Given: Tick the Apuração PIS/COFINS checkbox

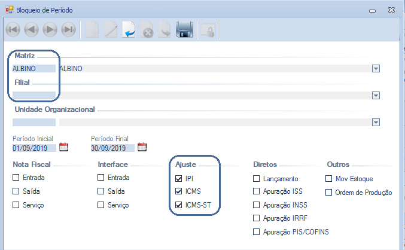Looking at the screenshot, I should (x=256, y=231).
